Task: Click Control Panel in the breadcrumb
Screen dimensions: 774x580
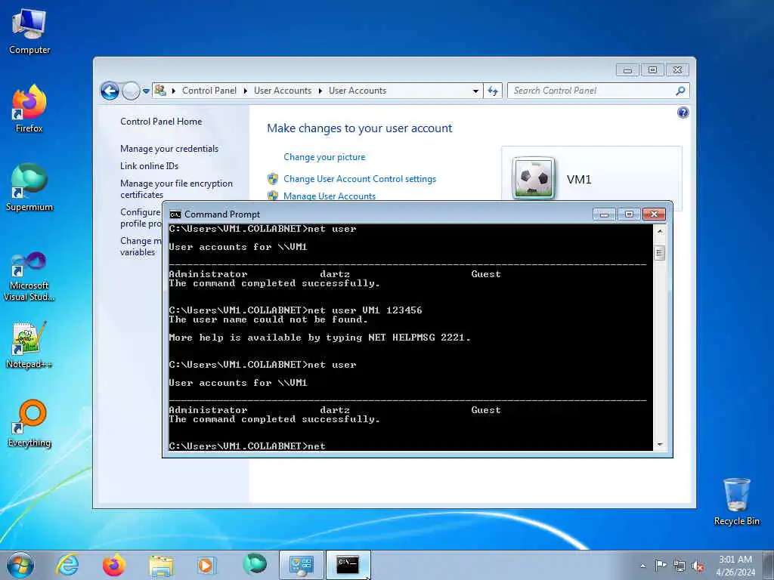Action: pos(209,91)
